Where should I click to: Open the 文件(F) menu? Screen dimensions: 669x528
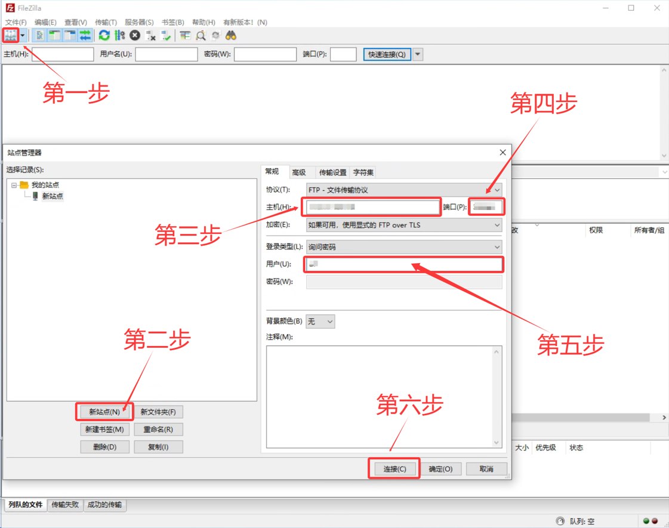tap(16, 22)
